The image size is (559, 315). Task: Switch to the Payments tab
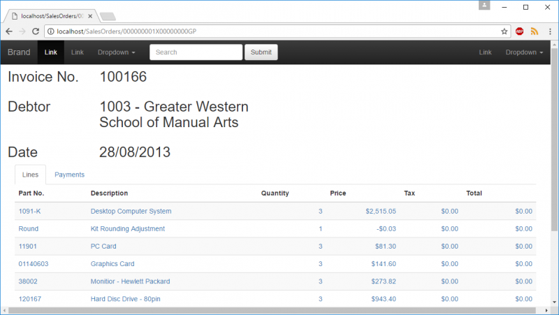click(69, 175)
